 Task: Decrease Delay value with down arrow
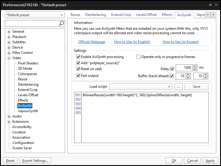195,69
